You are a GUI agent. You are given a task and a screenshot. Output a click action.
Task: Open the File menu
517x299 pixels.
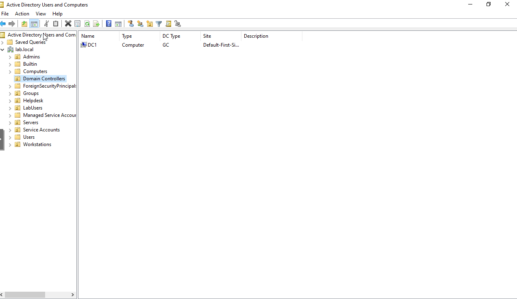[5, 14]
